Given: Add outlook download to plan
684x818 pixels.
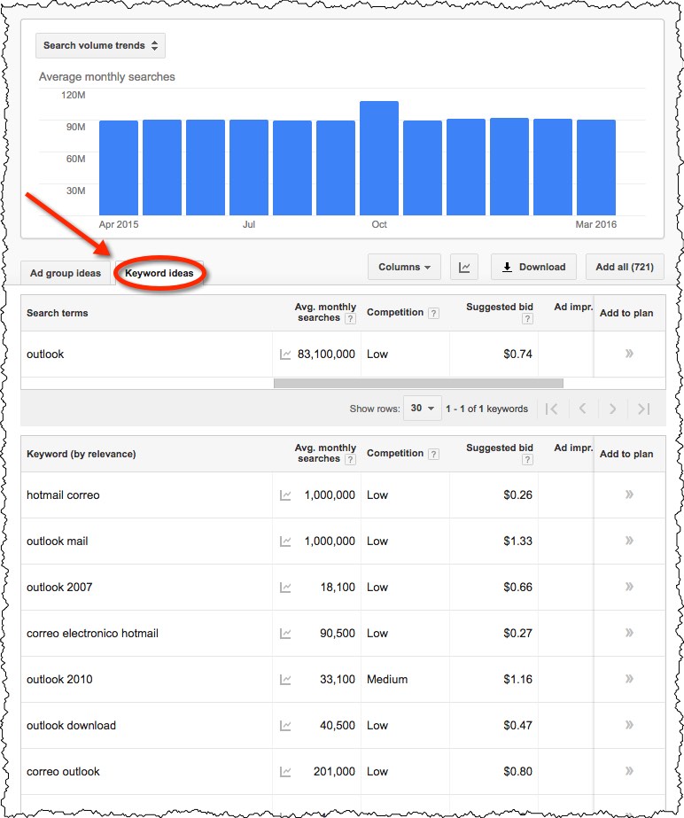Looking at the screenshot, I should tap(629, 725).
